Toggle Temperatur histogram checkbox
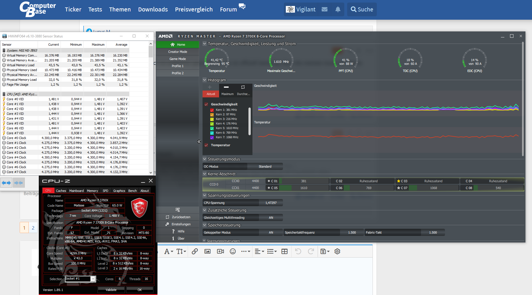532x295 pixels. click(206, 145)
